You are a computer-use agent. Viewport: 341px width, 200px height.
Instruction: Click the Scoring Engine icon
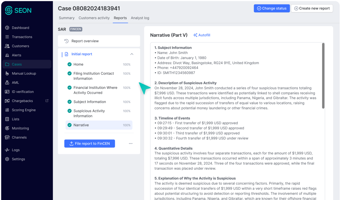point(7,110)
